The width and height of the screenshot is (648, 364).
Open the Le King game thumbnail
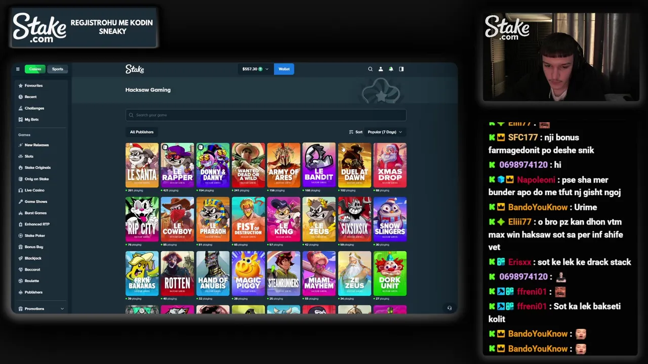283,219
